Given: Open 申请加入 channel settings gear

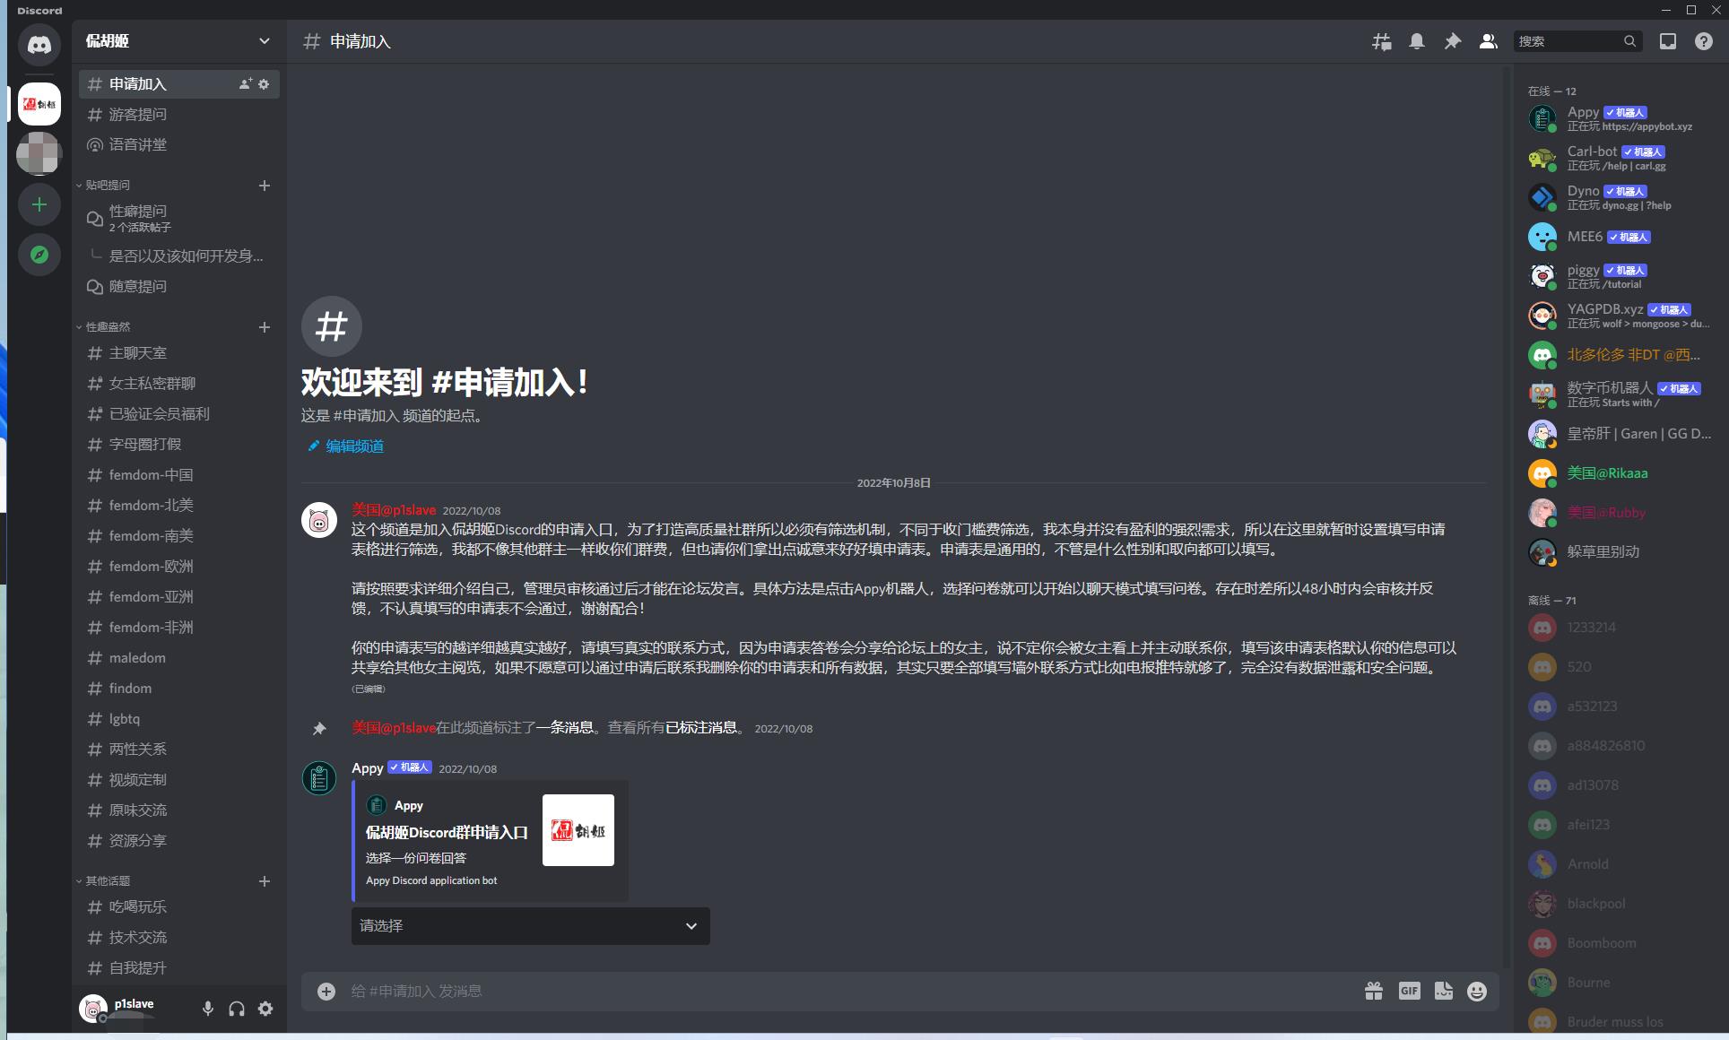Looking at the screenshot, I should [264, 84].
